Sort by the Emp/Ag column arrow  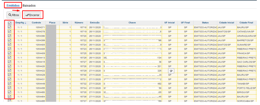25,23
